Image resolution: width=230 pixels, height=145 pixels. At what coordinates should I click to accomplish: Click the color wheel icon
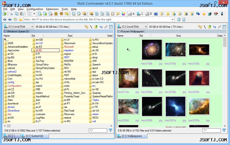[124, 14]
